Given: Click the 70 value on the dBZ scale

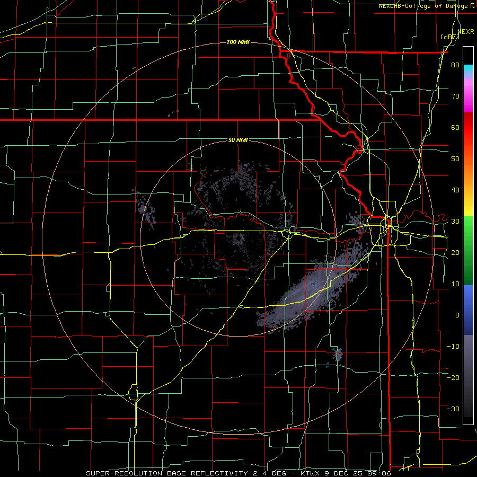Looking at the screenshot, I should pos(455,96).
